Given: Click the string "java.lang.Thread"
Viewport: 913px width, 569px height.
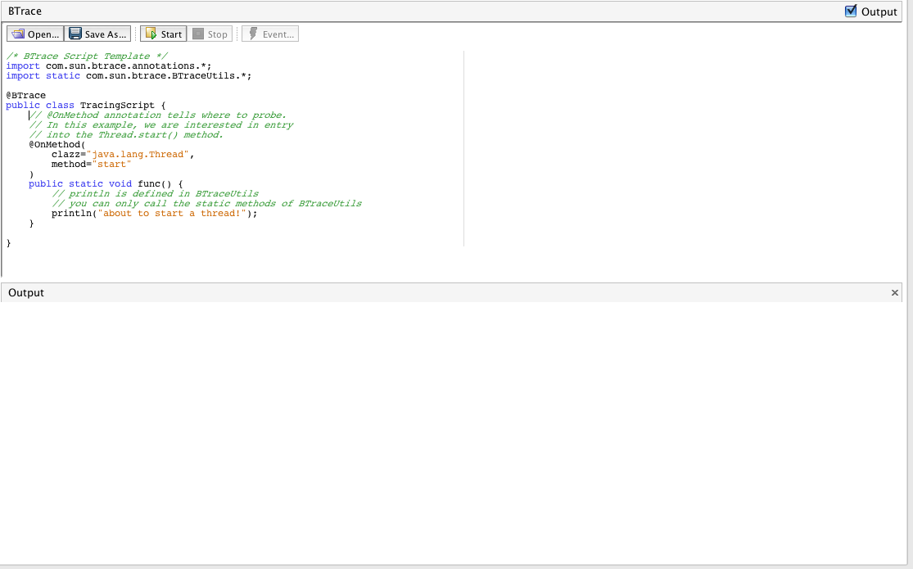Looking at the screenshot, I should click(140, 155).
